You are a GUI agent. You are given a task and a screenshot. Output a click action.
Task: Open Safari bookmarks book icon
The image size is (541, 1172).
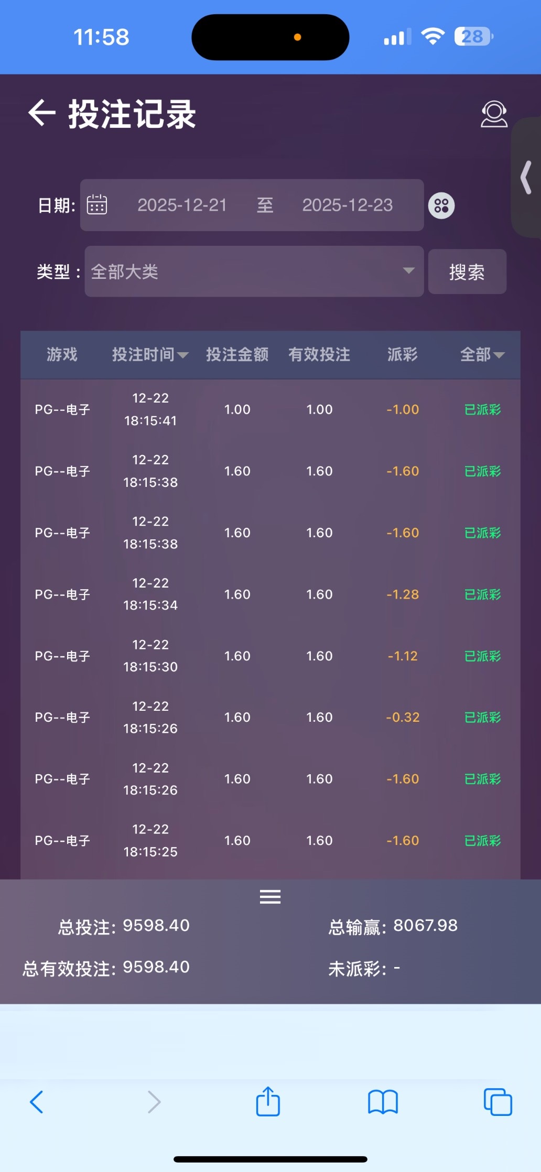point(383,1101)
